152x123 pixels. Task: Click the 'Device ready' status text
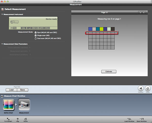click(51, 19)
